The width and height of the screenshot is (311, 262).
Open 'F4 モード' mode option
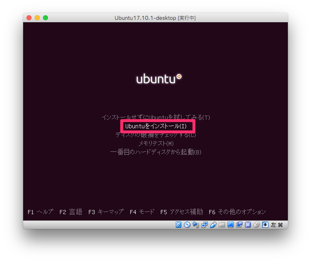142,212
